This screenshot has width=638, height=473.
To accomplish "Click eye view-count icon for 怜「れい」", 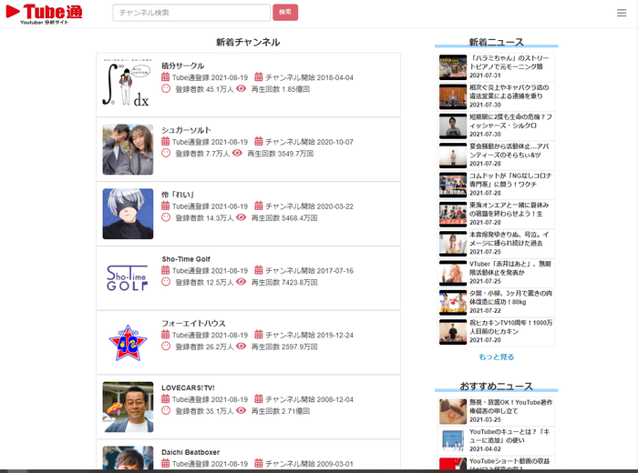I will point(241,218).
